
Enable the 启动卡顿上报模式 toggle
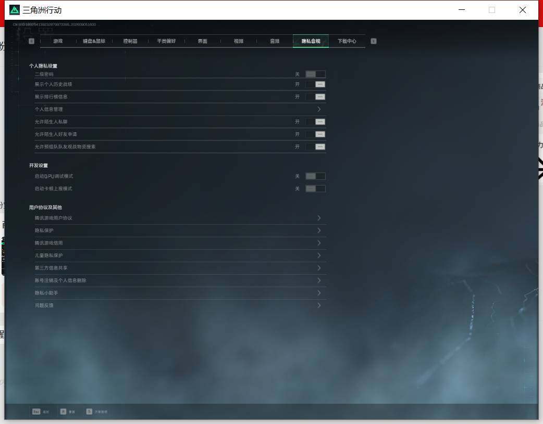click(x=315, y=189)
